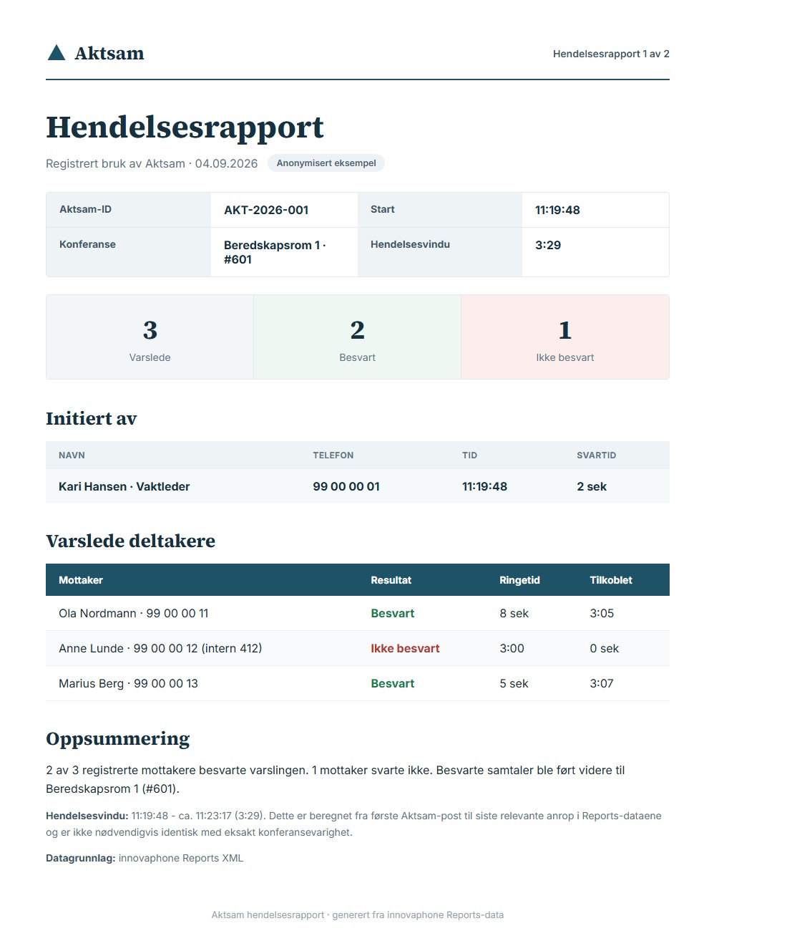Image resolution: width=787 pixels, height=931 pixels.
Task: Select 'Kari Hansen · Vaktleder' name cell
Action: coord(124,486)
